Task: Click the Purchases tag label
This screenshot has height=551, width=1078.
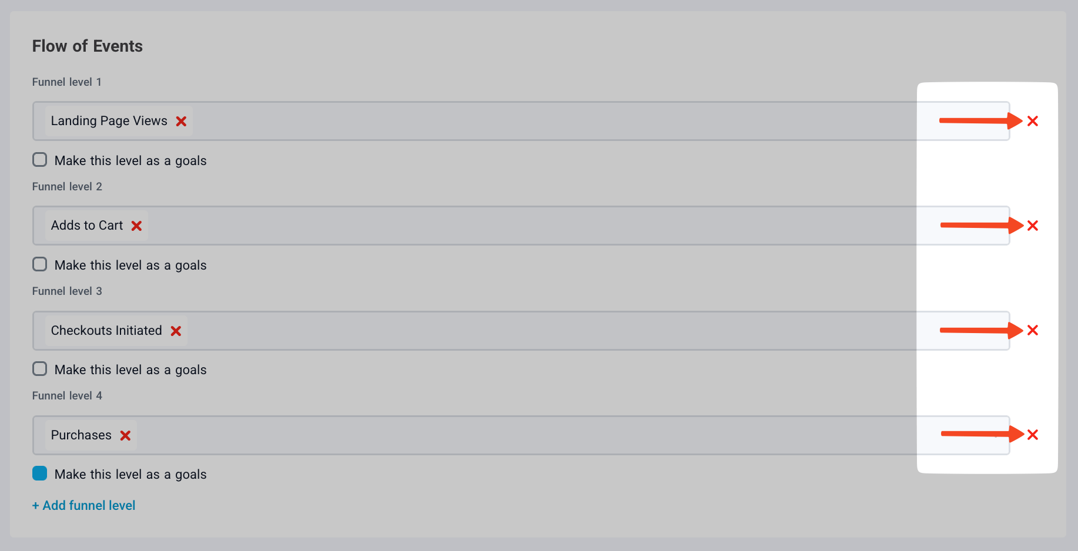Action: 81,435
